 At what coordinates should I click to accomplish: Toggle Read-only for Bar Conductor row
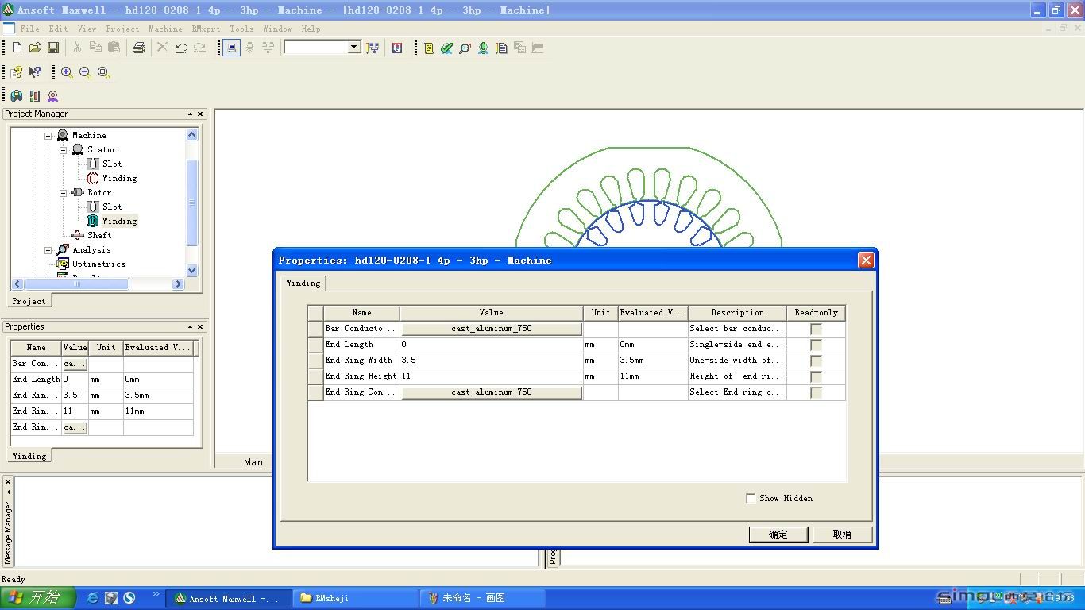[816, 329]
